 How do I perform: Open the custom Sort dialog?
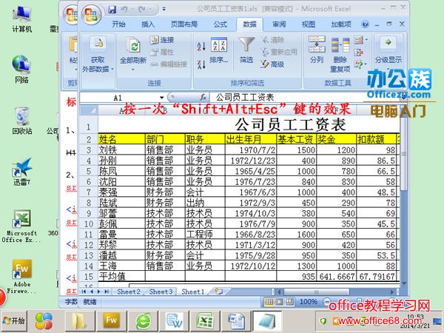tap(219, 50)
